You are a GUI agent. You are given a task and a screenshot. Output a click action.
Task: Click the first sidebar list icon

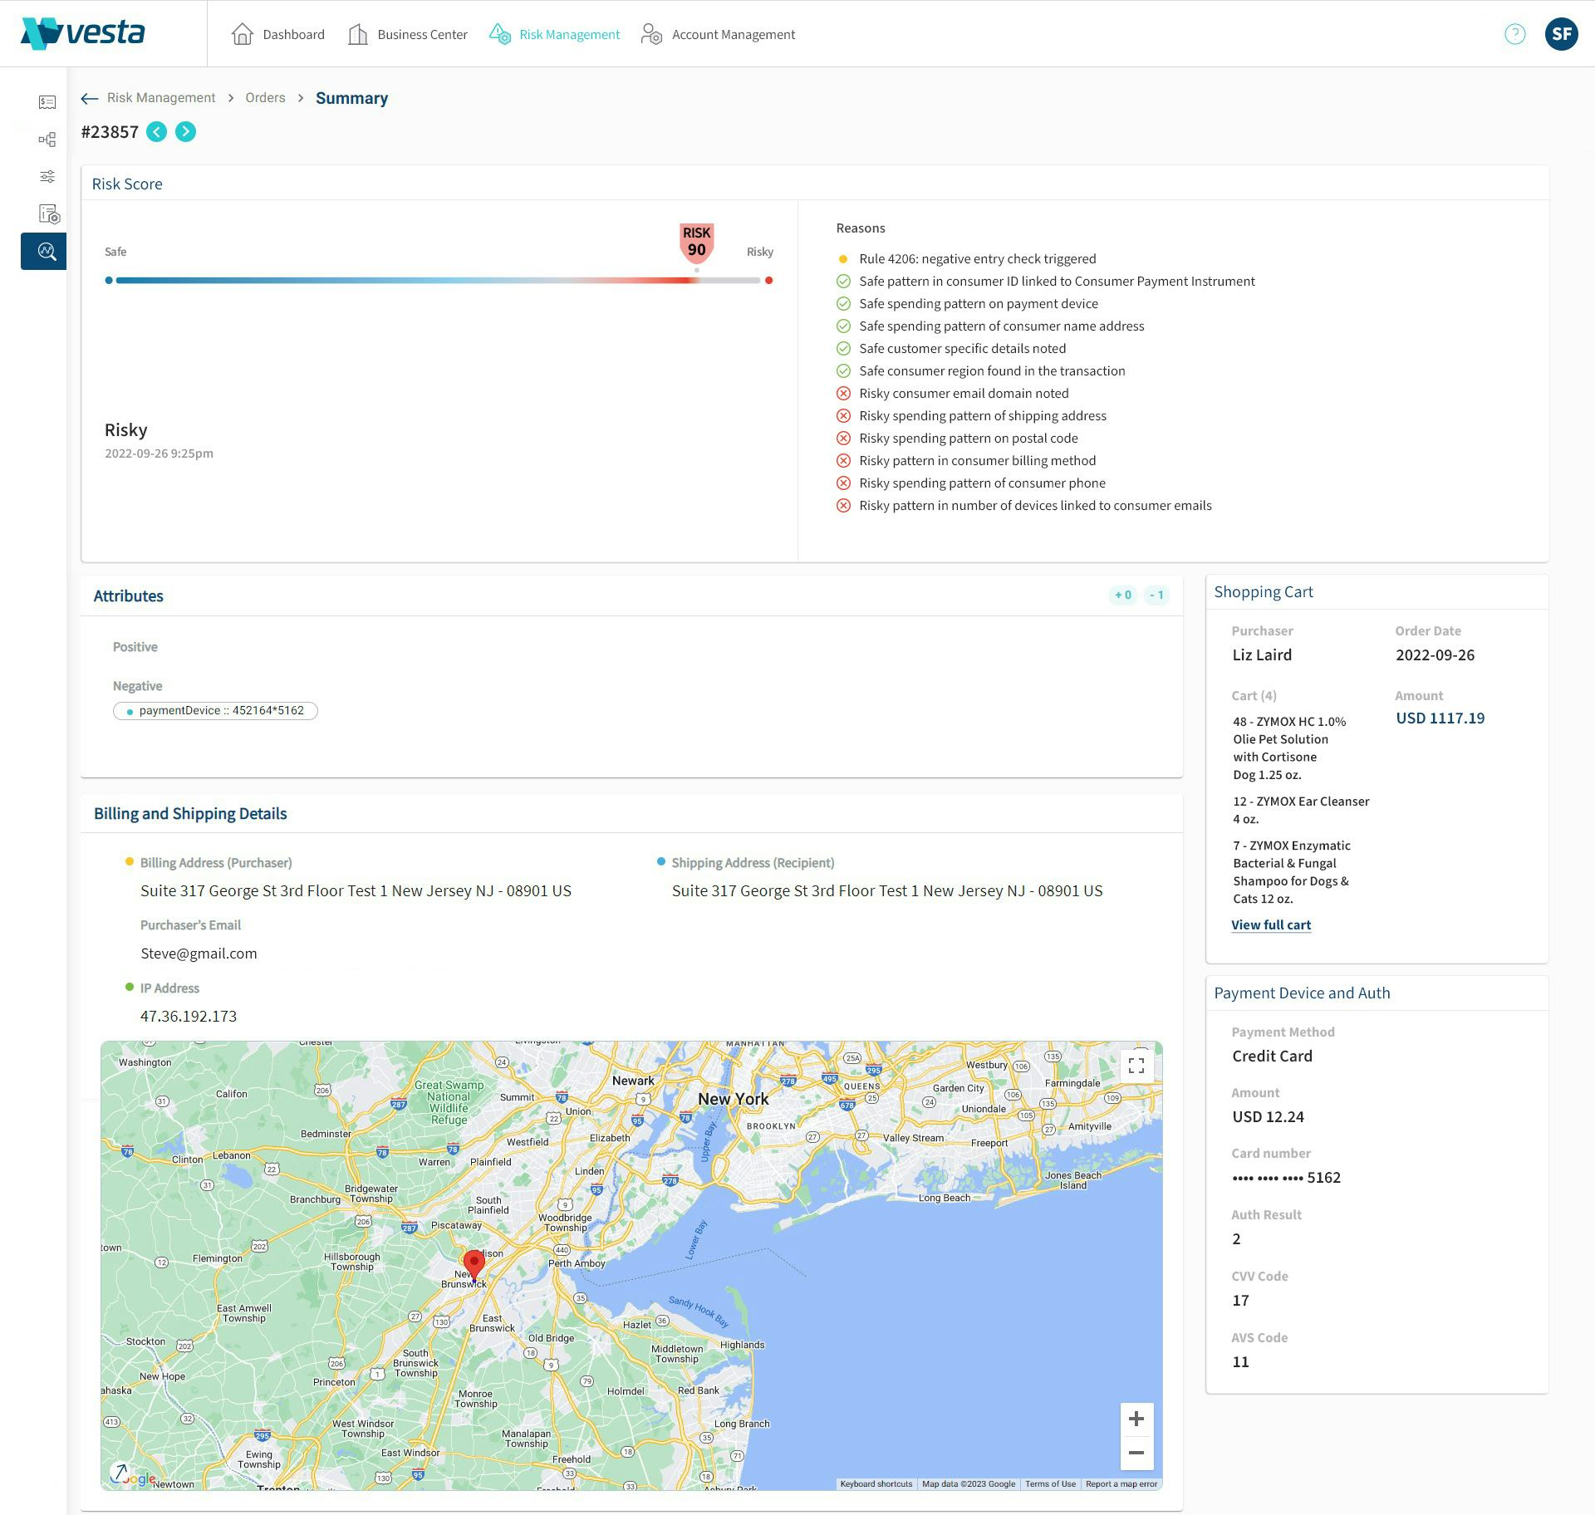pyautogui.click(x=47, y=102)
